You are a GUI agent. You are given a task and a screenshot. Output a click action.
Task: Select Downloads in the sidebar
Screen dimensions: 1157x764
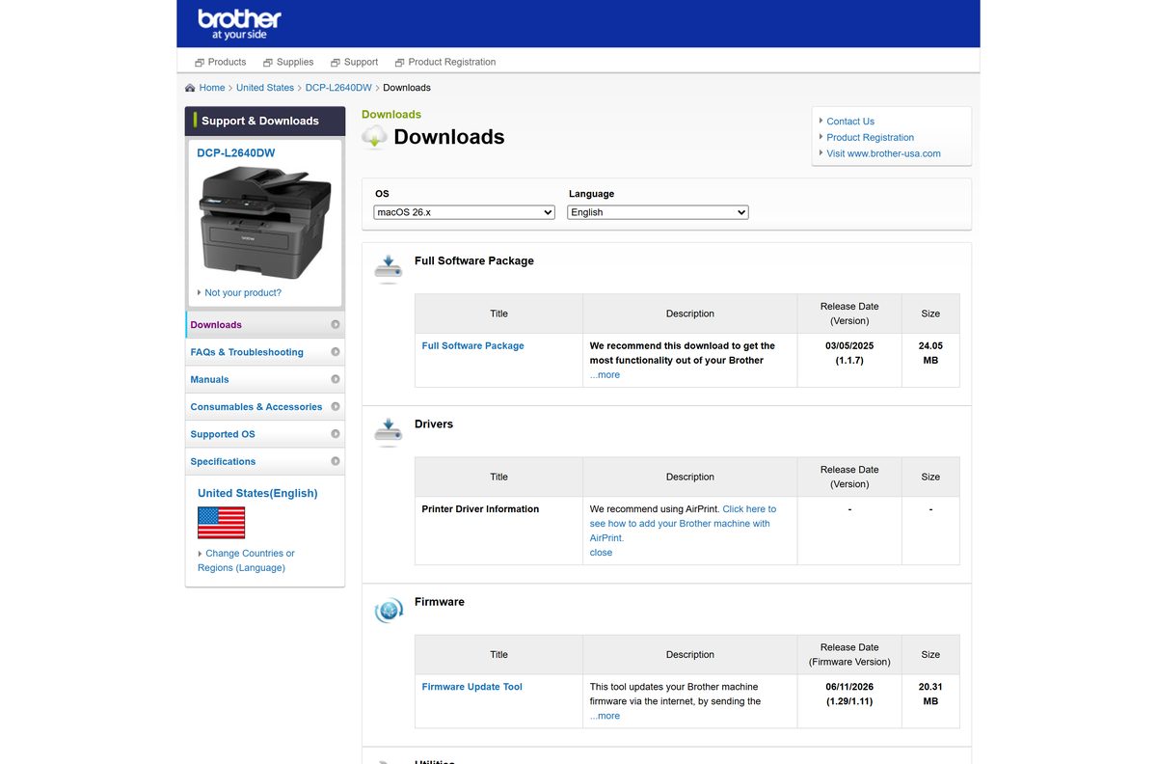pyautogui.click(x=265, y=325)
